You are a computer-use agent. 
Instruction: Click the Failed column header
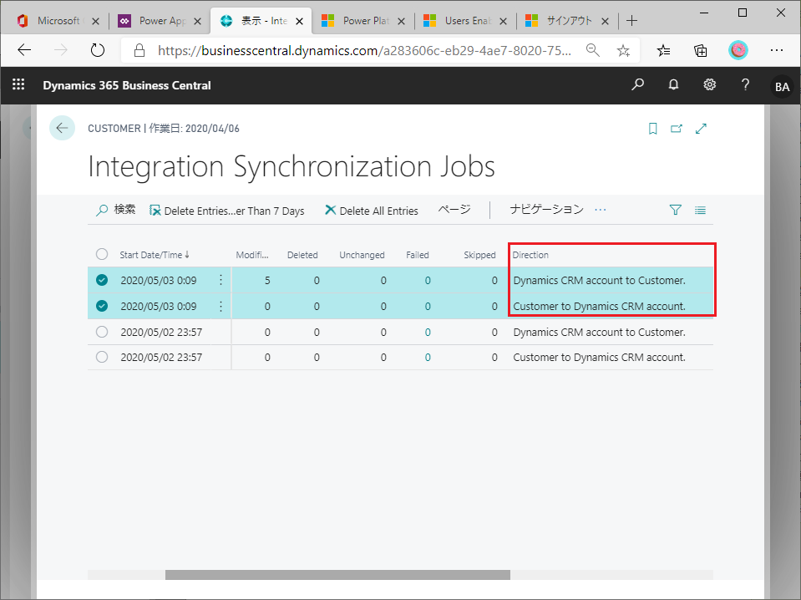click(418, 255)
